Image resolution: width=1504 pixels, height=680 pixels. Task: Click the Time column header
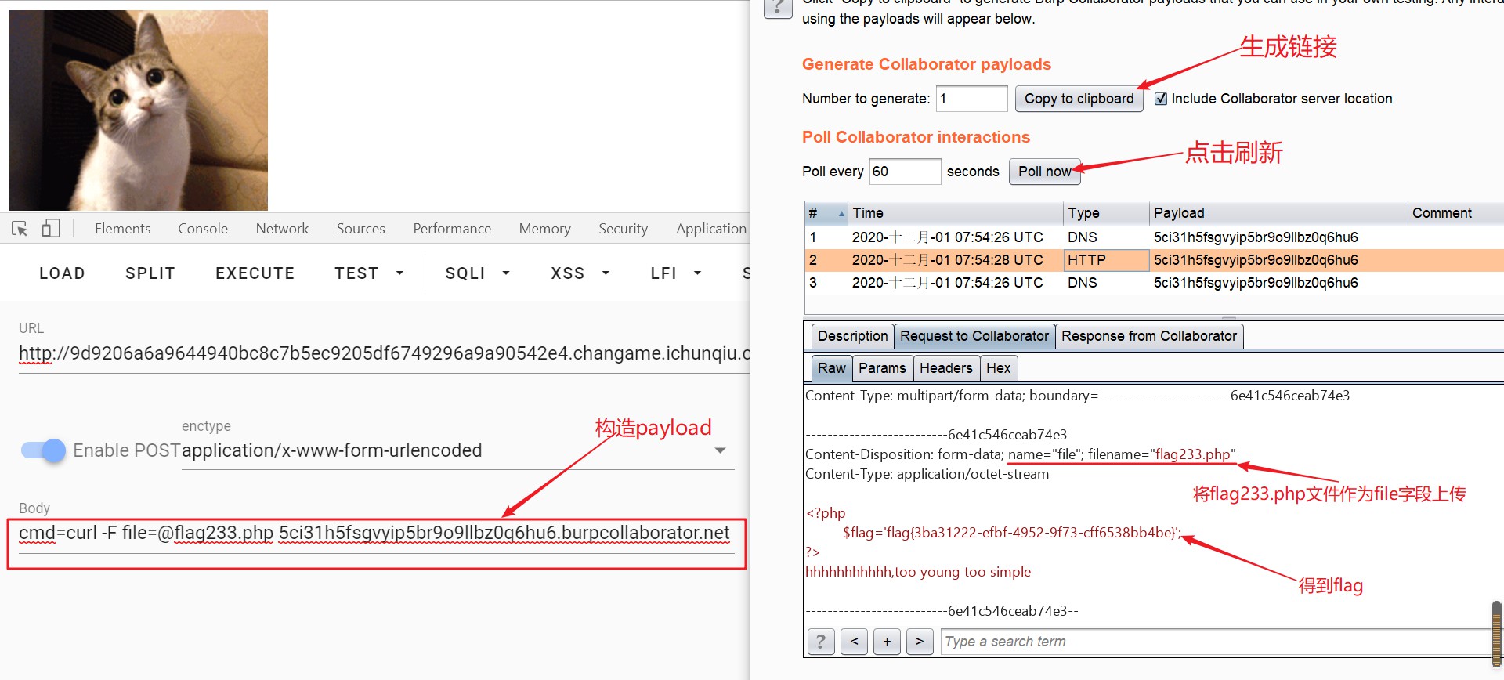(955, 213)
